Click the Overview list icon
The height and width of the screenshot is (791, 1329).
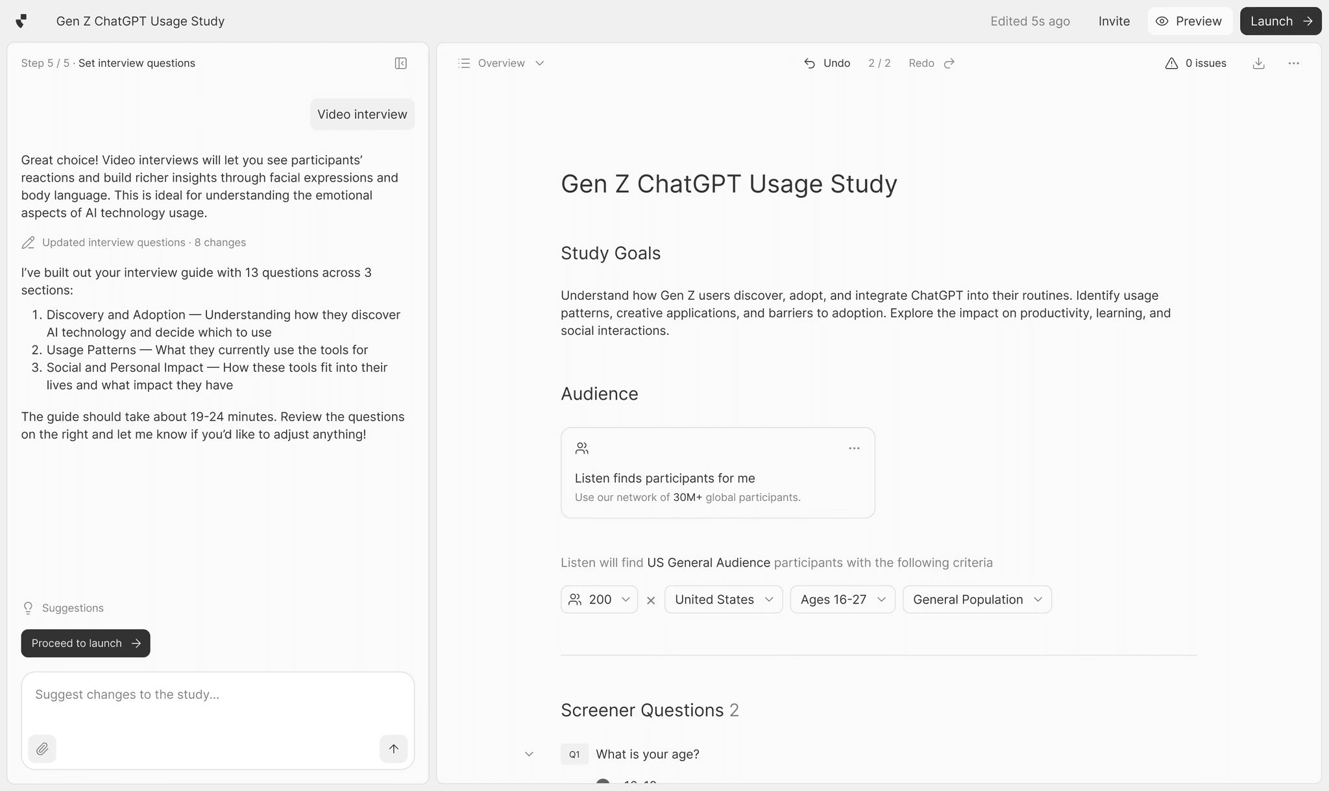coord(463,63)
